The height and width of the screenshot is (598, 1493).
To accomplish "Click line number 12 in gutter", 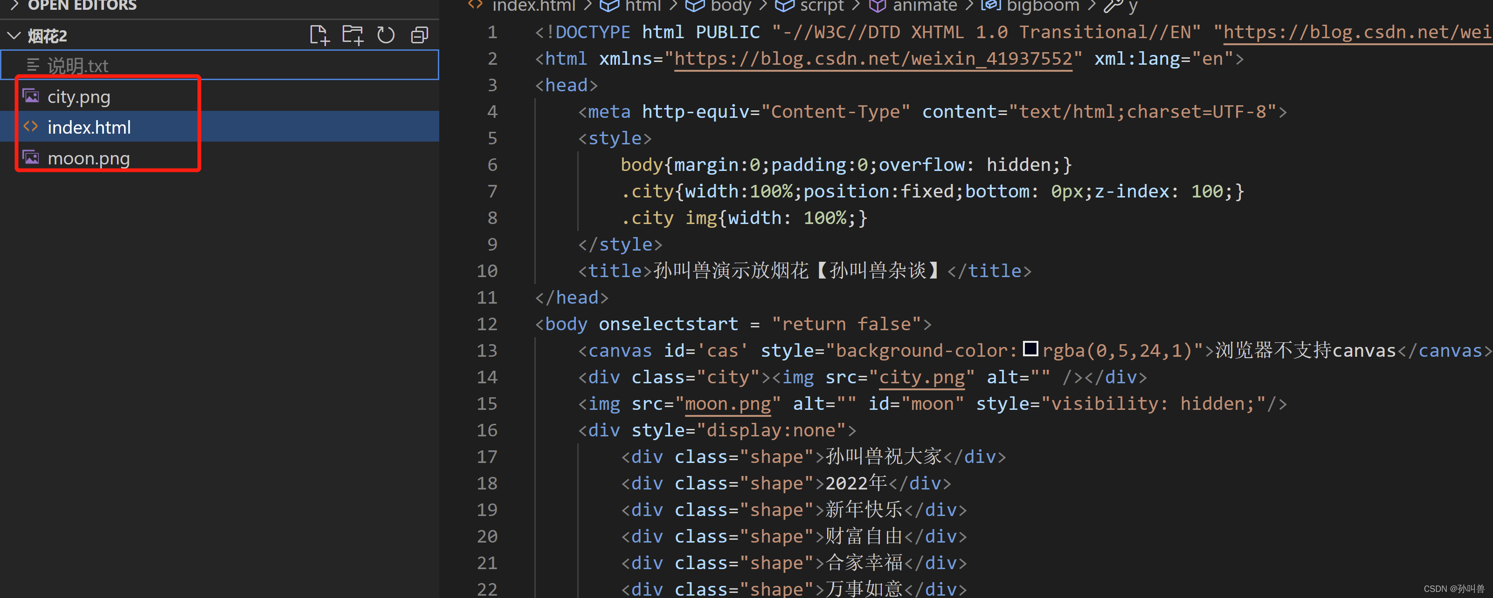I will (487, 324).
